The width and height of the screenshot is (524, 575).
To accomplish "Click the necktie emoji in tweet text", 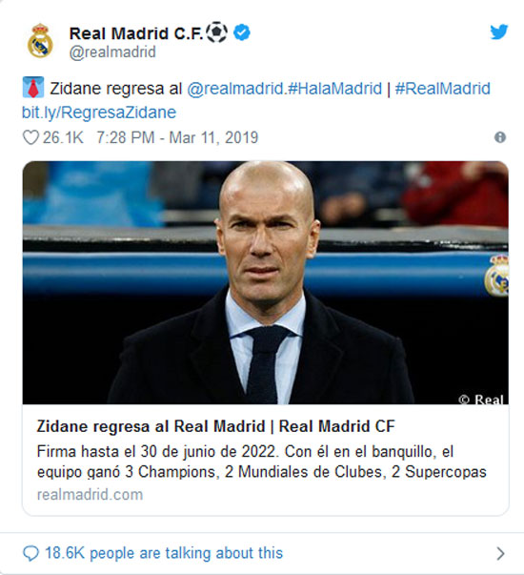I will 33,88.
